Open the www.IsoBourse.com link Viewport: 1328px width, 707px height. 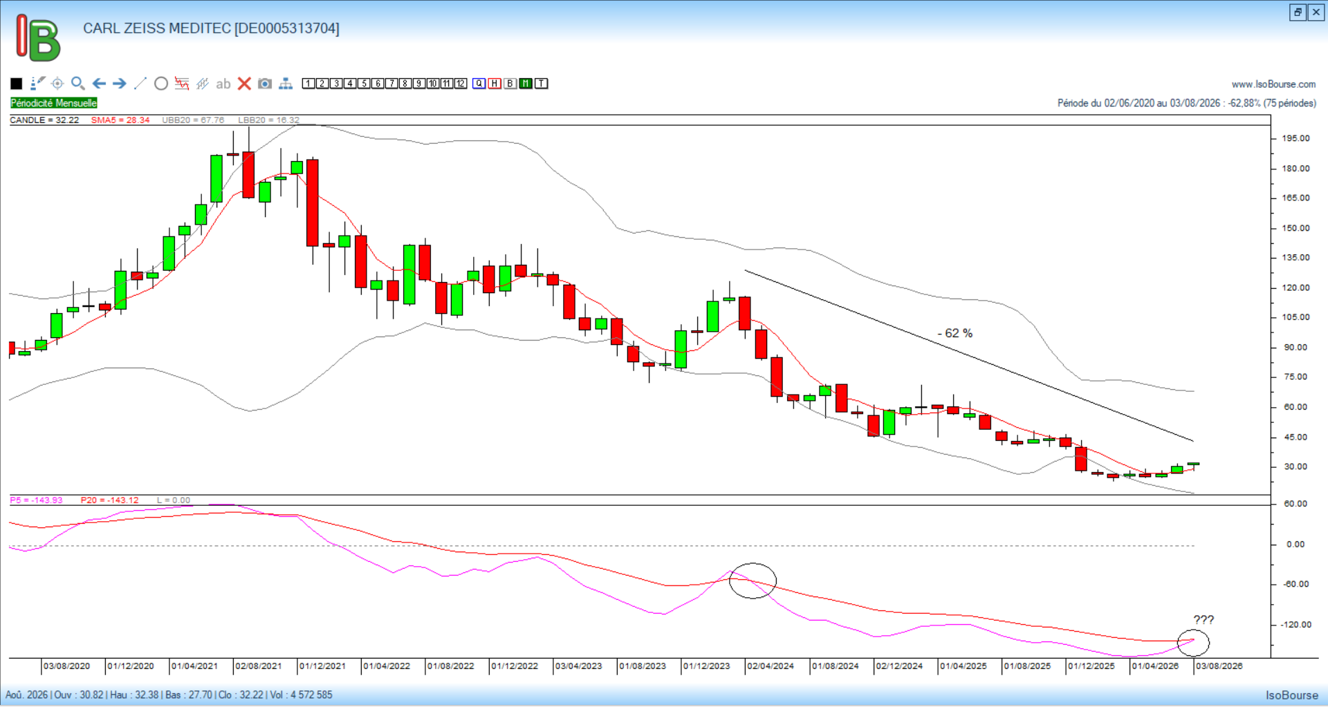pos(1273,84)
